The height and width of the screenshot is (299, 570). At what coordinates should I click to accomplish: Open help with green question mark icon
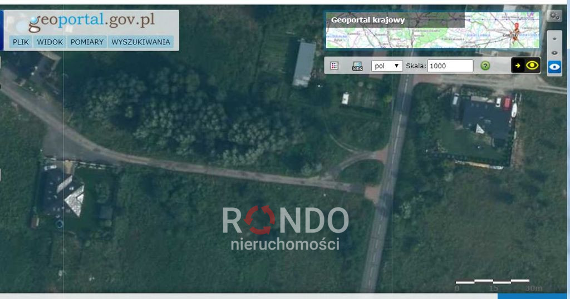[x=485, y=66]
